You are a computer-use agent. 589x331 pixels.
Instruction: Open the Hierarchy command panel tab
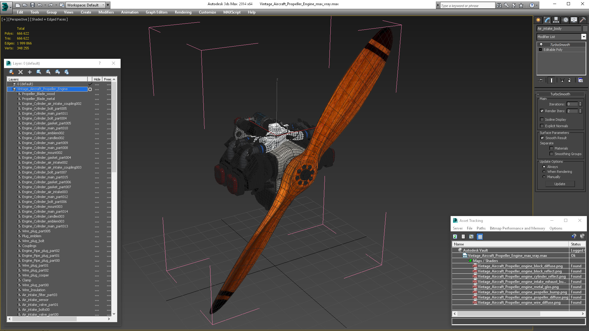click(x=556, y=20)
